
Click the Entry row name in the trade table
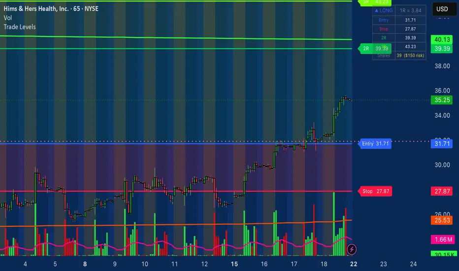point(384,20)
